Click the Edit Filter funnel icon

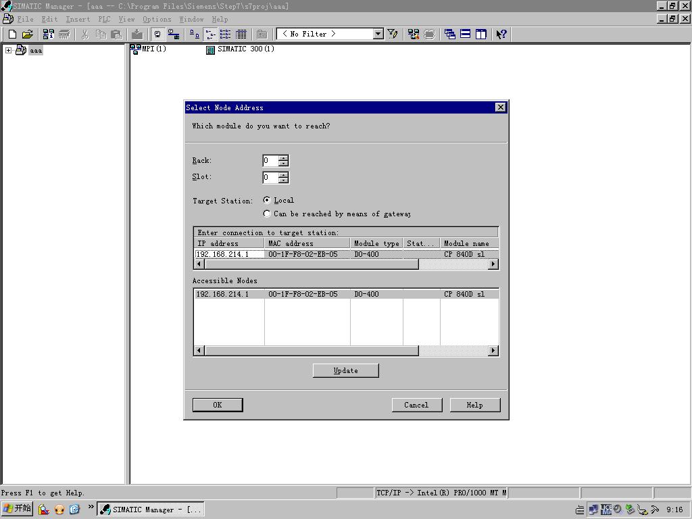click(393, 34)
